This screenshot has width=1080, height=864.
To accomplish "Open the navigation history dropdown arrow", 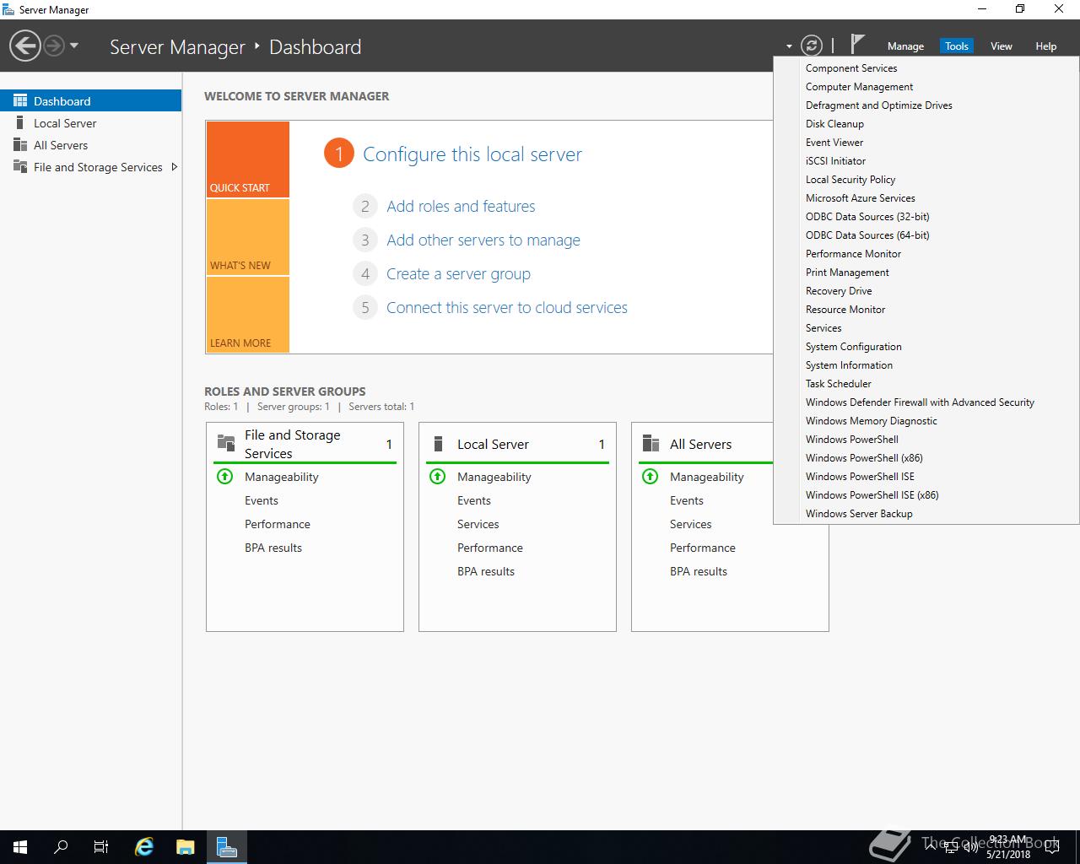I will [74, 46].
